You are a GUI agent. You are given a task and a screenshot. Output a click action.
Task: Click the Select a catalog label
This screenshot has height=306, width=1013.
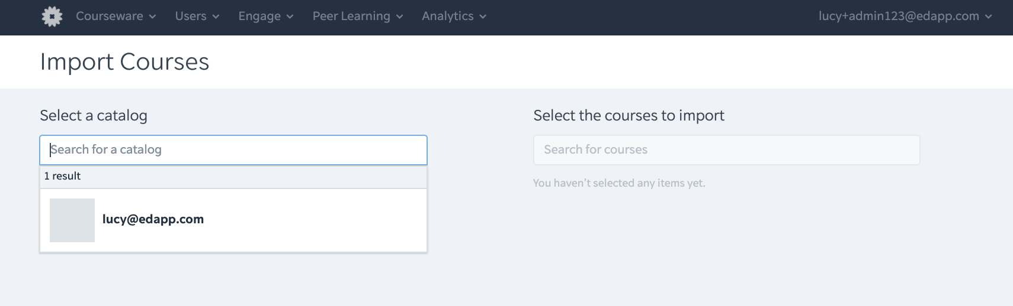pos(94,116)
